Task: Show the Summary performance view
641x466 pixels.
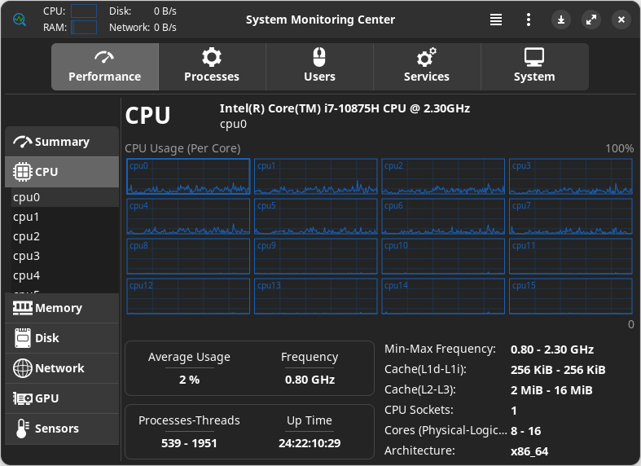Action: [x=62, y=142]
